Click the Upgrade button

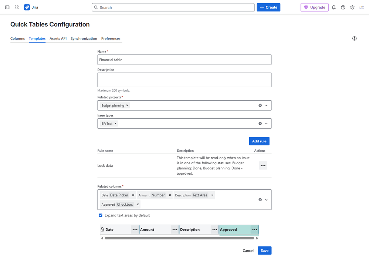point(314,7)
